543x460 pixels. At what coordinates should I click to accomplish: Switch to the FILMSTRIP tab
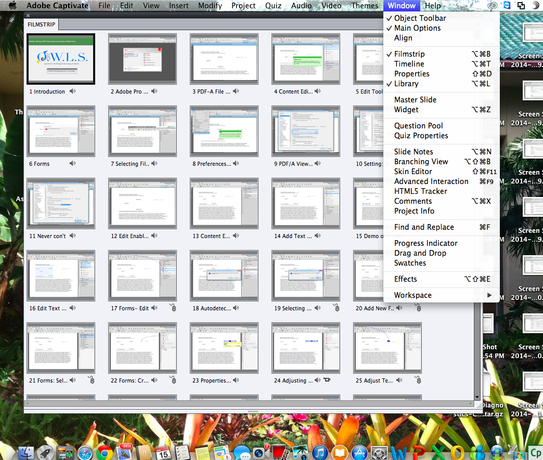tap(41, 24)
